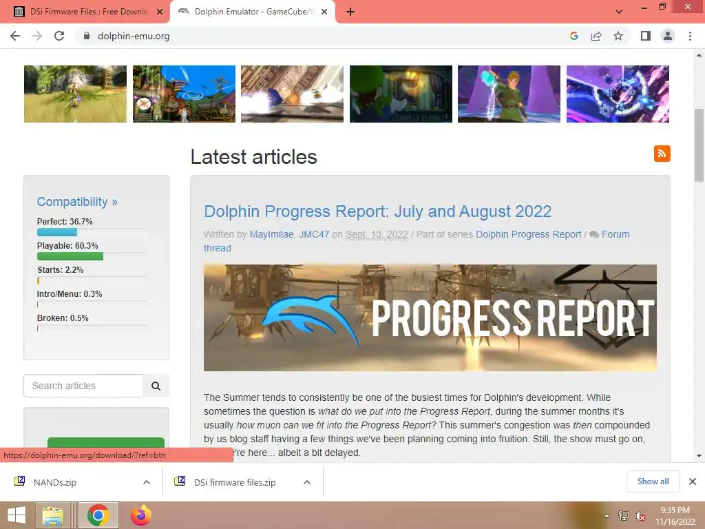
Task: Close the DSi Firmware Files tab
Action: [160, 12]
